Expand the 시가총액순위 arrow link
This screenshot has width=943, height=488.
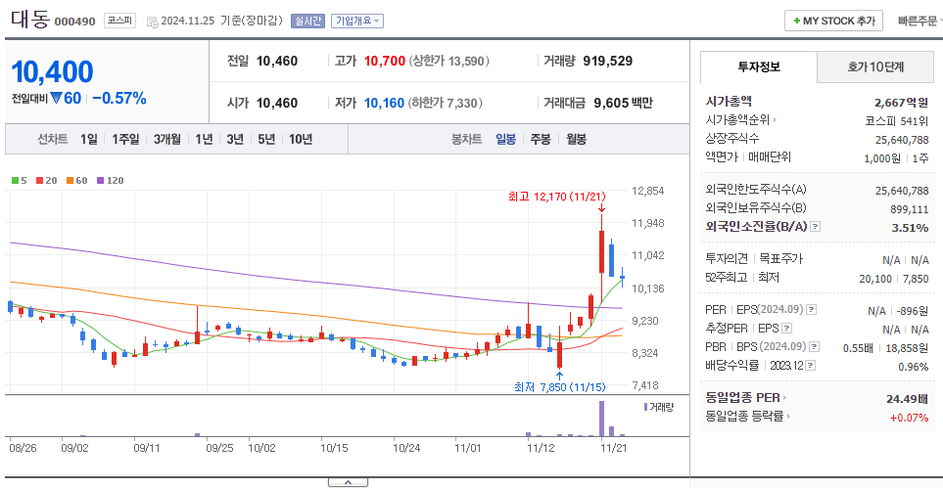(776, 120)
